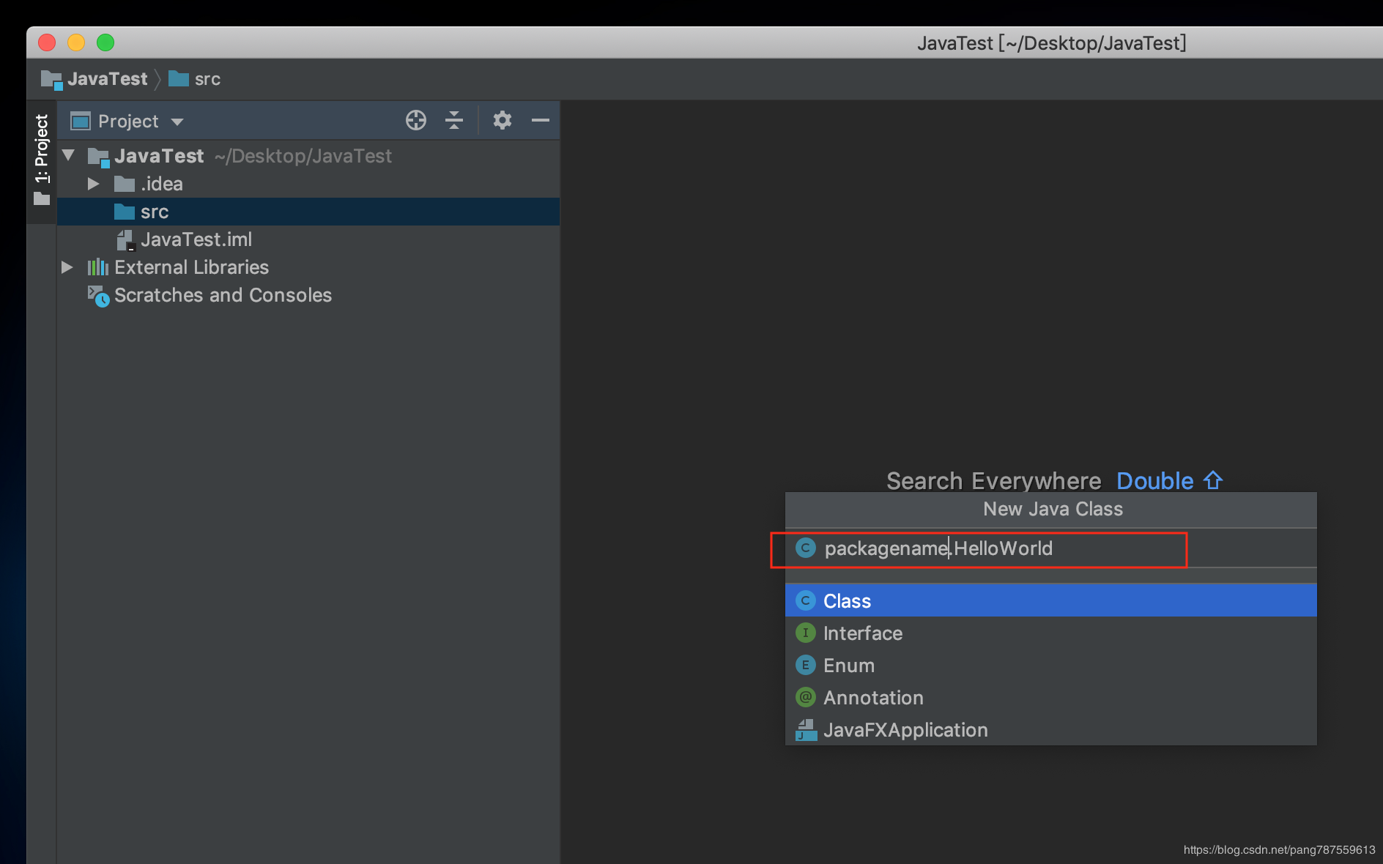
Task: Expand the External Libraries node
Action: [x=67, y=267]
